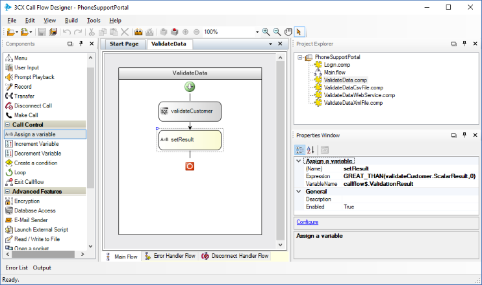482x285 pixels.
Task: Open Login.comp in Project Explorer
Action: (x=337, y=65)
